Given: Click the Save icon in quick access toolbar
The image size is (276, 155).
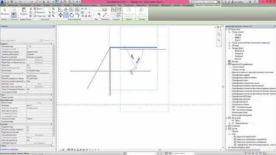Looking at the screenshot, I should (12, 2).
